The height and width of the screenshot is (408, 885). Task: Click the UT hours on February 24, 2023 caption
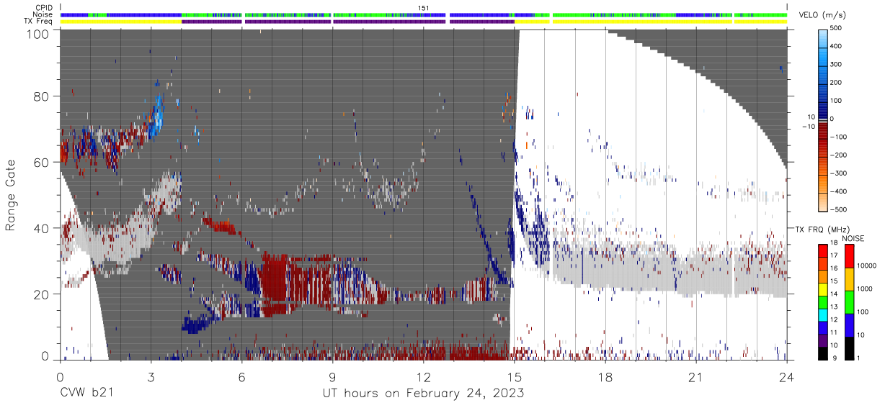[x=424, y=394]
